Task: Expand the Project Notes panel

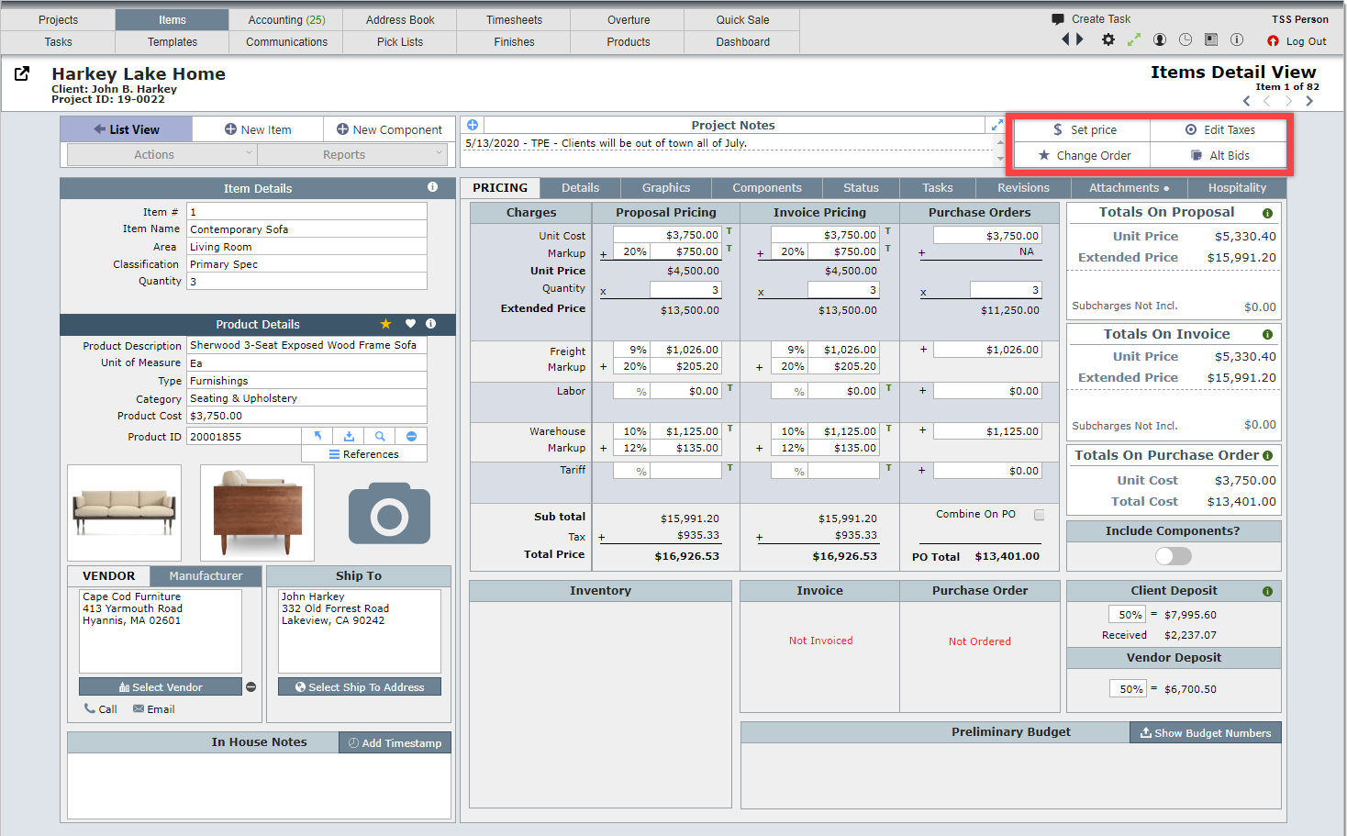Action: click(996, 125)
